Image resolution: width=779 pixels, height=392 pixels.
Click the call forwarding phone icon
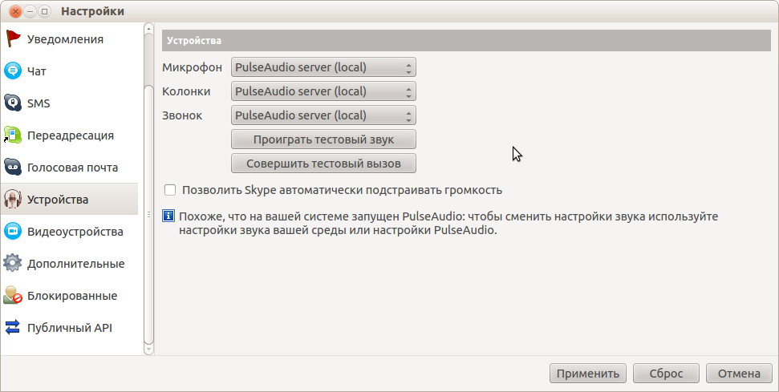click(x=13, y=135)
